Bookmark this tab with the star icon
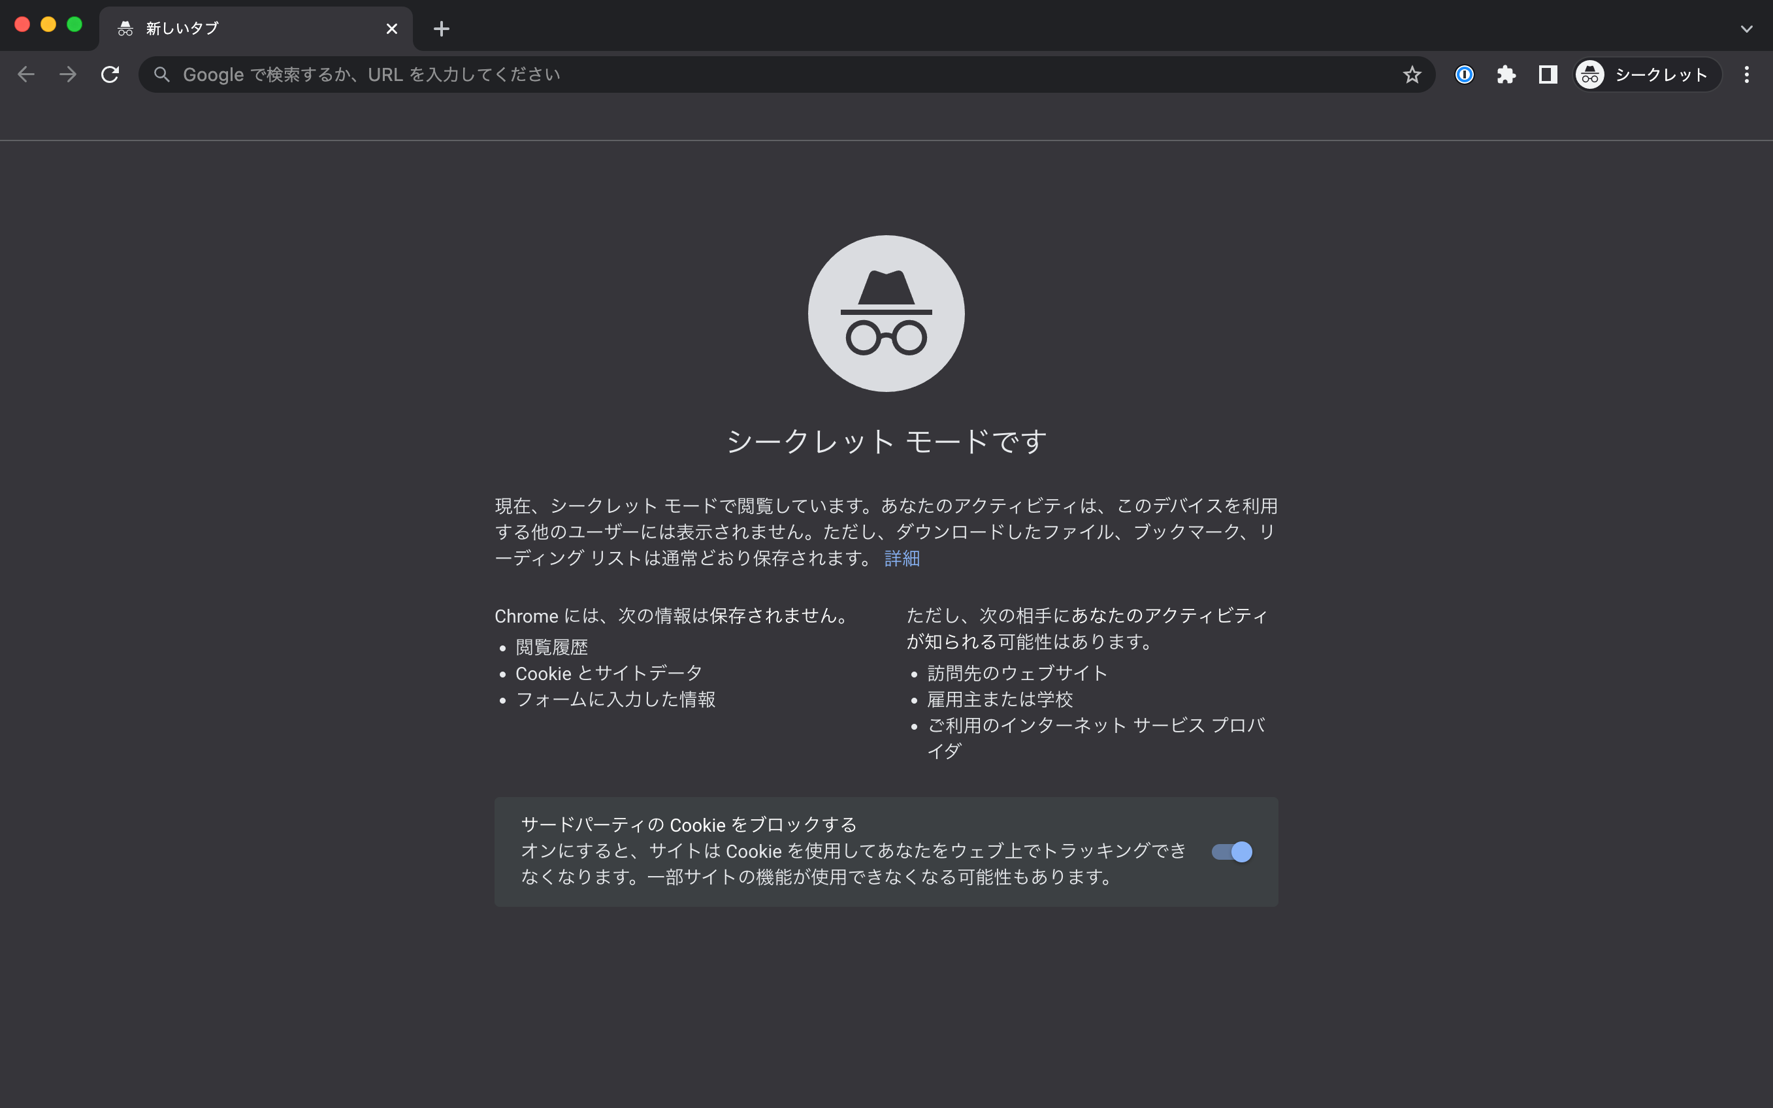This screenshot has height=1108, width=1773. coord(1412,74)
